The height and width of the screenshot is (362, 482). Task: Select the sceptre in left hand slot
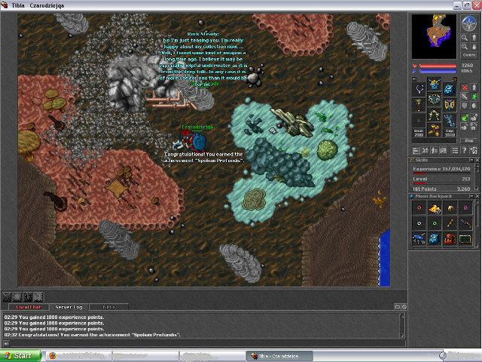click(419, 104)
